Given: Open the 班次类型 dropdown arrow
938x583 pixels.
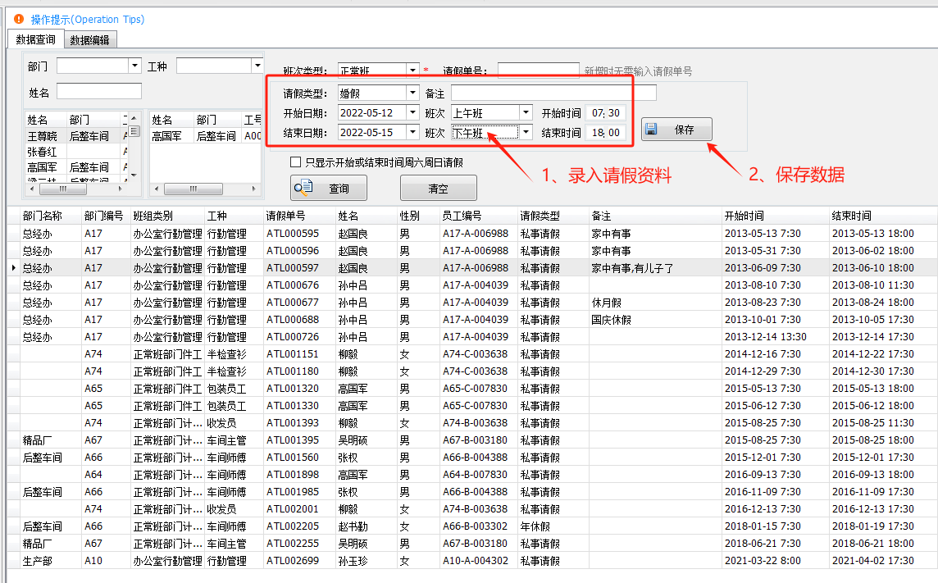Looking at the screenshot, I should tap(412, 71).
